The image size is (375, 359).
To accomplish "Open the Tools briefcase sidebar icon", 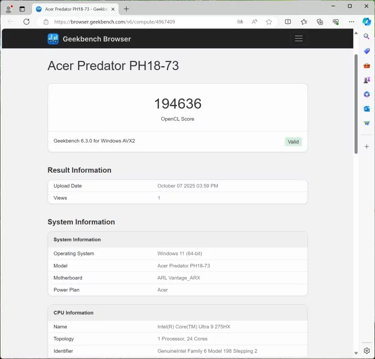I will coord(366,66).
